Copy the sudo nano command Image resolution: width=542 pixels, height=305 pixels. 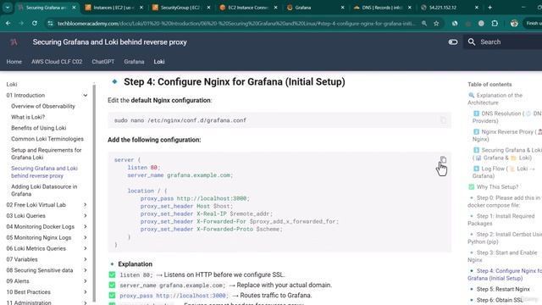(443, 120)
